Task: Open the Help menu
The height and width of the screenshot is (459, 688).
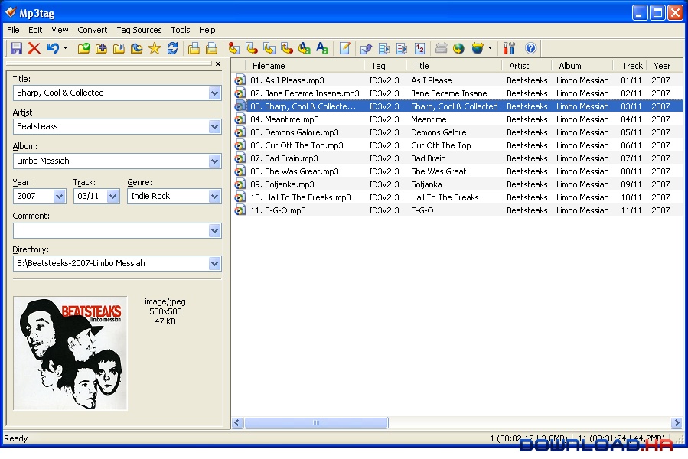Action: click(x=207, y=30)
